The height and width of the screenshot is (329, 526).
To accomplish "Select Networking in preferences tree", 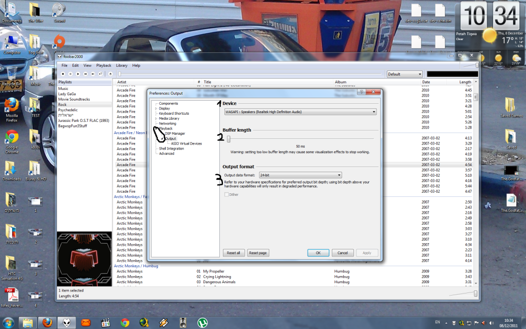I will pyautogui.click(x=167, y=123).
